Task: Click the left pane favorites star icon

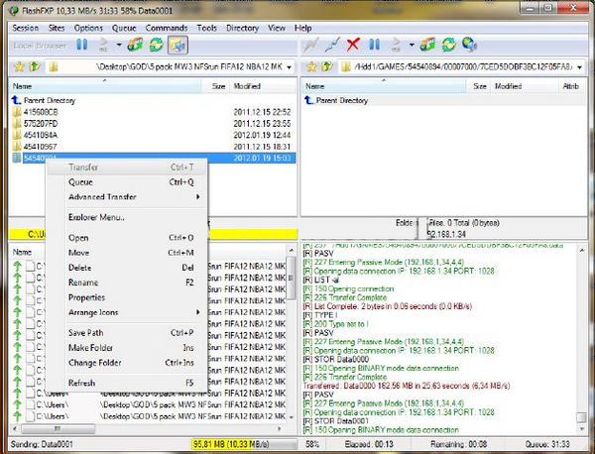Action: click(x=15, y=66)
